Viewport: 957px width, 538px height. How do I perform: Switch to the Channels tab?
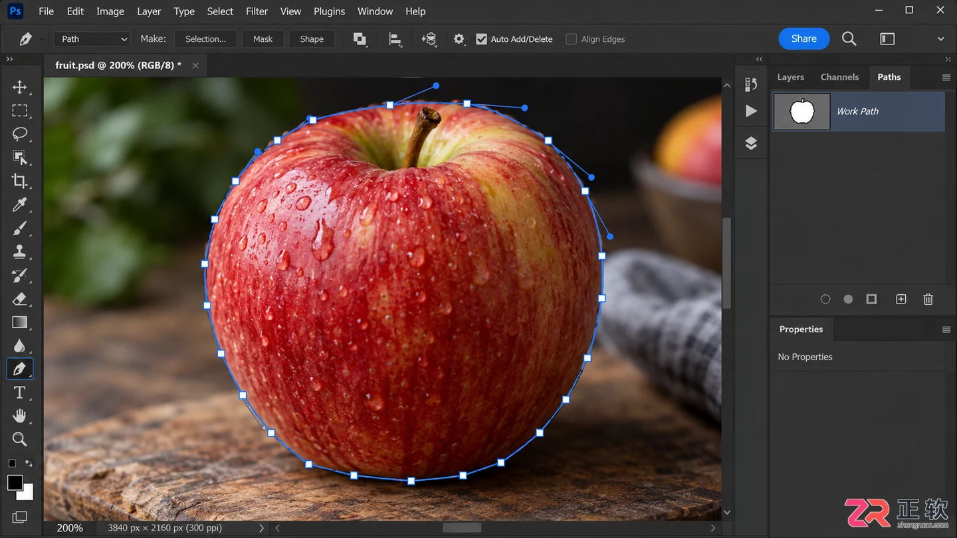point(839,77)
